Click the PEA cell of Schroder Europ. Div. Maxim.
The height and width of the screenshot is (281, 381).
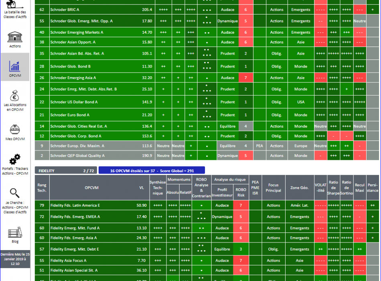click(x=259, y=146)
